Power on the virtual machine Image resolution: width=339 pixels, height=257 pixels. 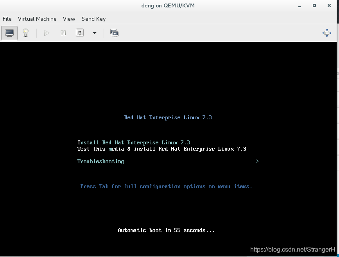tap(47, 33)
